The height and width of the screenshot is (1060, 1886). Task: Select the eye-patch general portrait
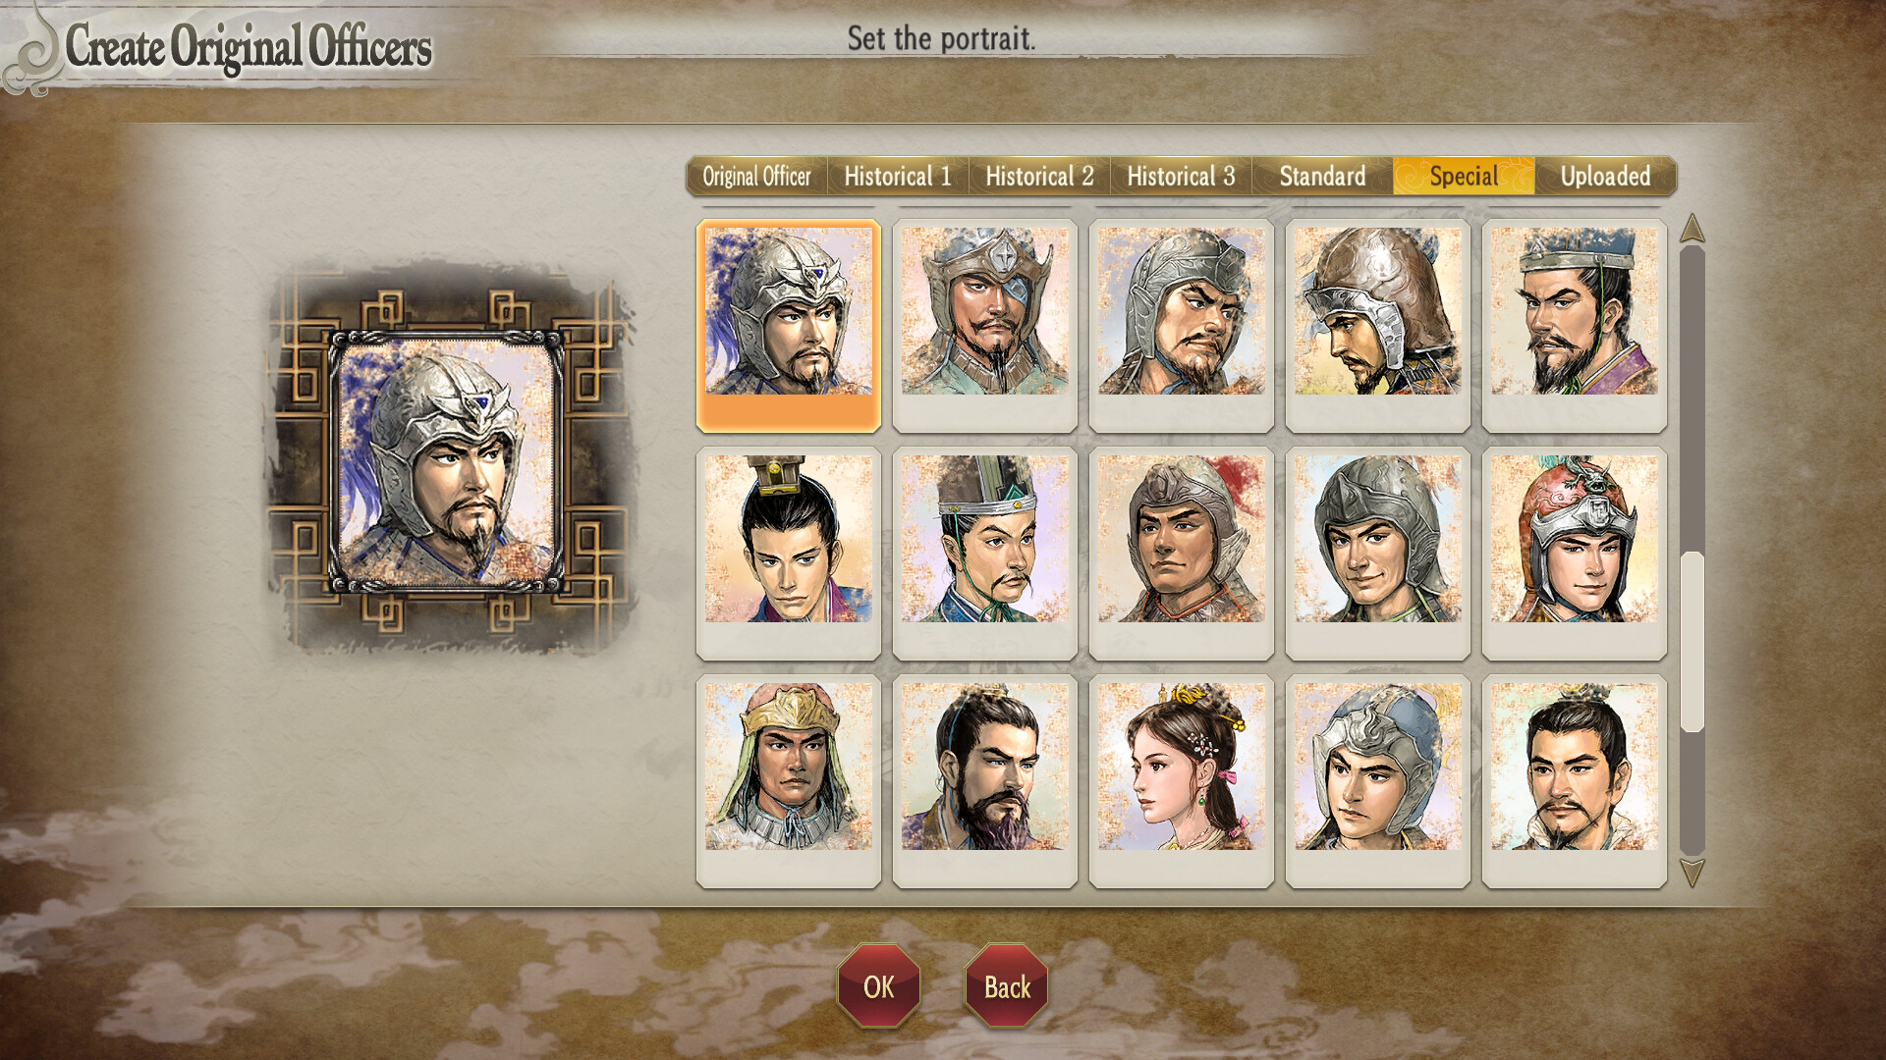coord(985,325)
